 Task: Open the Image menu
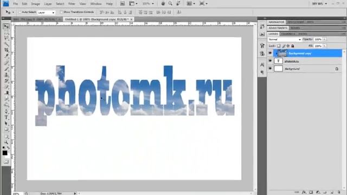(x=35, y=4)
